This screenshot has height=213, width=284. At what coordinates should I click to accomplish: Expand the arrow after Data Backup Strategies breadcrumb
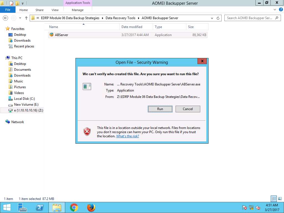tap(103, 18)
